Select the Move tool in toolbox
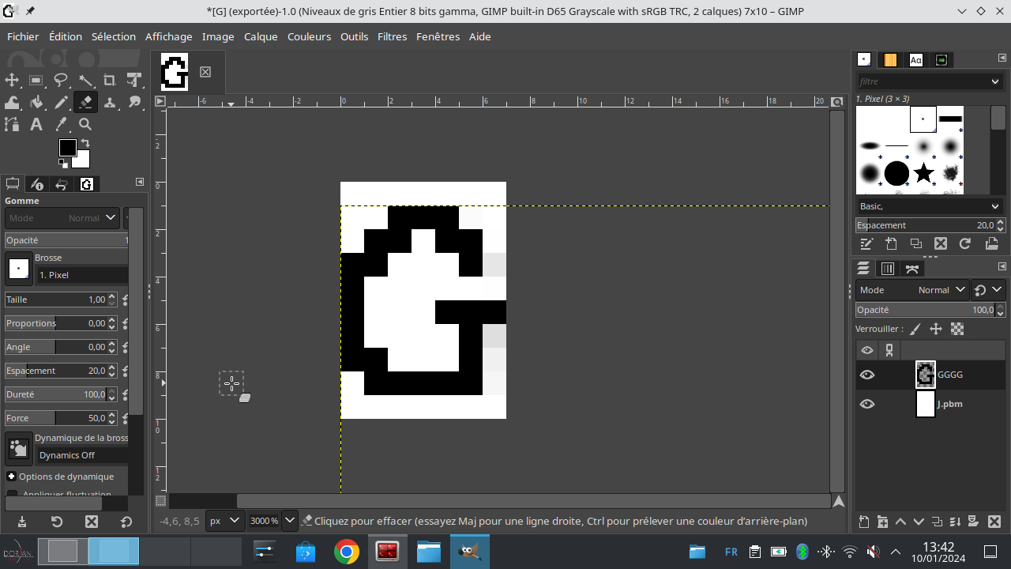 (12, 80)
